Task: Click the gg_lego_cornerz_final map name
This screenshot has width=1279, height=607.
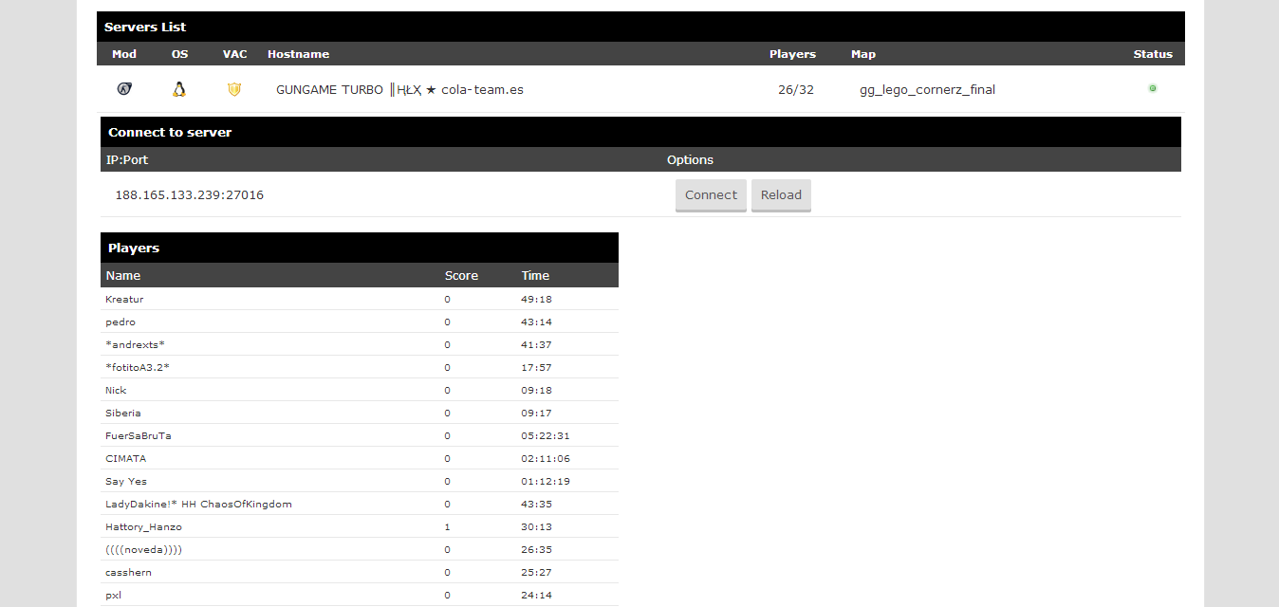Action: point(927,90)
